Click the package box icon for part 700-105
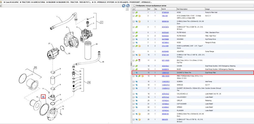 pyautogui.click(x=139, y=16)
